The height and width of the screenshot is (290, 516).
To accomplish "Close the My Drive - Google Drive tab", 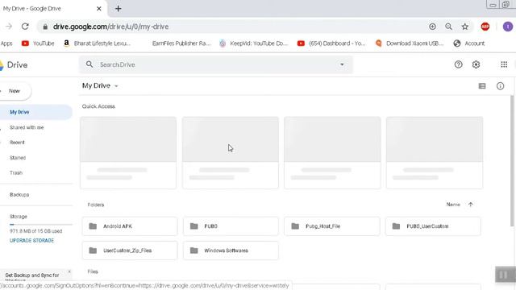I will [x=98, y=9].
